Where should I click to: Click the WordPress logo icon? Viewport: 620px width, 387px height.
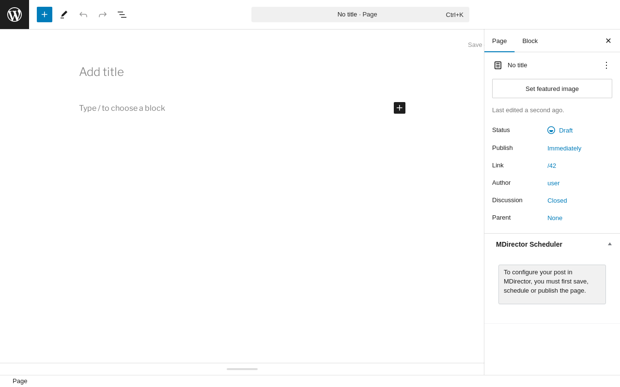tap(15, 15)
